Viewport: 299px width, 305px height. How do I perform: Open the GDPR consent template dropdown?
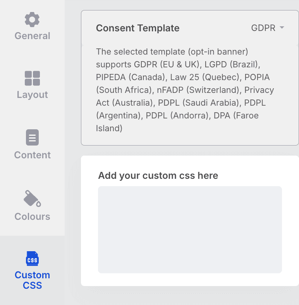point(268,28)
